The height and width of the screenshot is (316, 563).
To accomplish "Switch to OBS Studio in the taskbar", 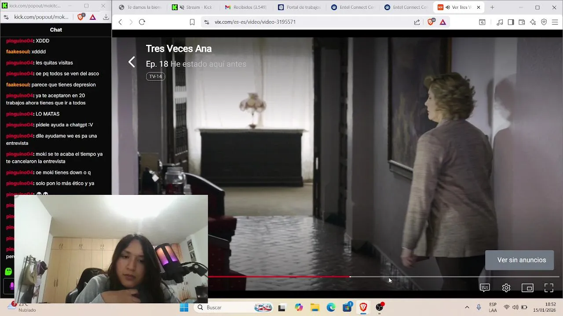I will (x=380, y=307).
